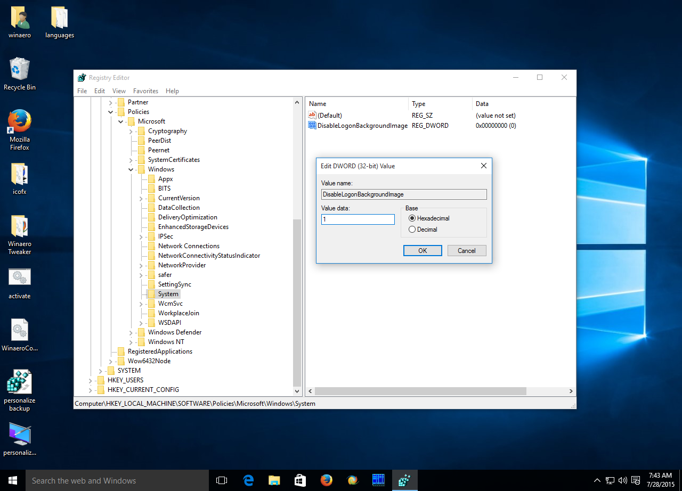The image size is (682, 491).
Task: Select the Wow6432Node folder icon
Action: [121, 361]
